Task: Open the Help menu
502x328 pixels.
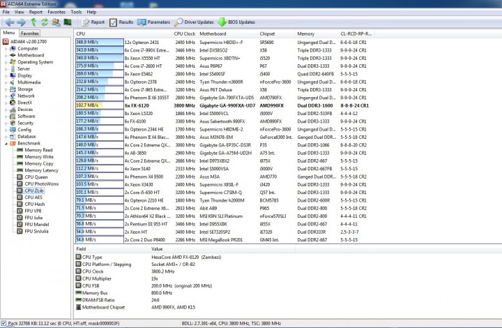Action: tap(91, 12)
